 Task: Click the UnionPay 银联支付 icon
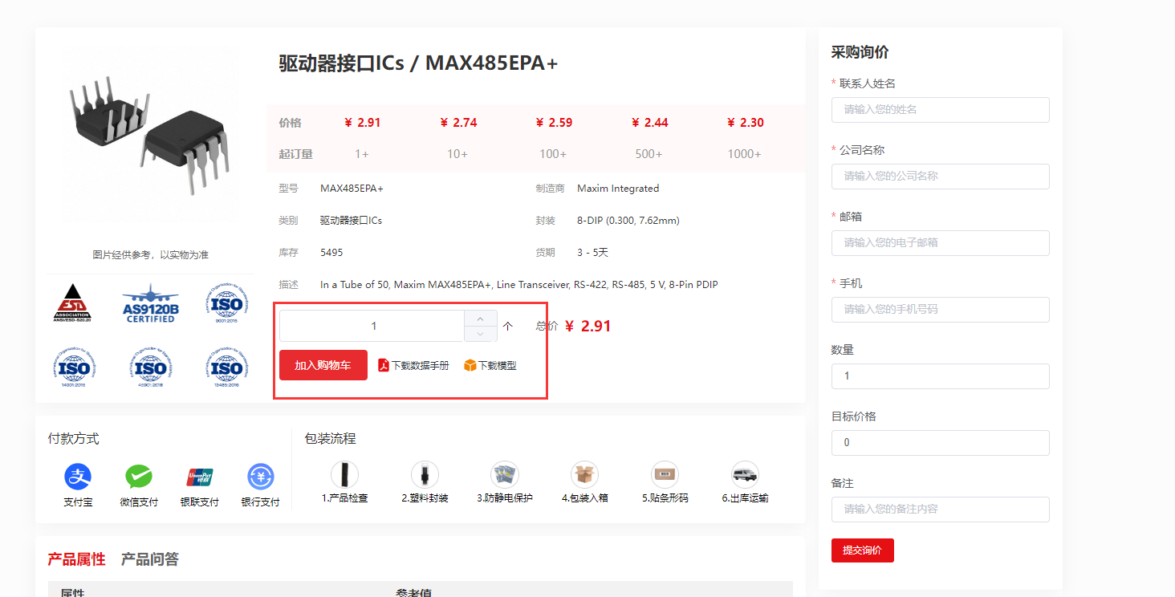click(200, 477)
